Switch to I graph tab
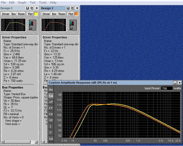This screenshot has height=146, width=183. [51, 127]
